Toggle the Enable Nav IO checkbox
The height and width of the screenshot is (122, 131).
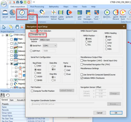[x=31, y=35]
